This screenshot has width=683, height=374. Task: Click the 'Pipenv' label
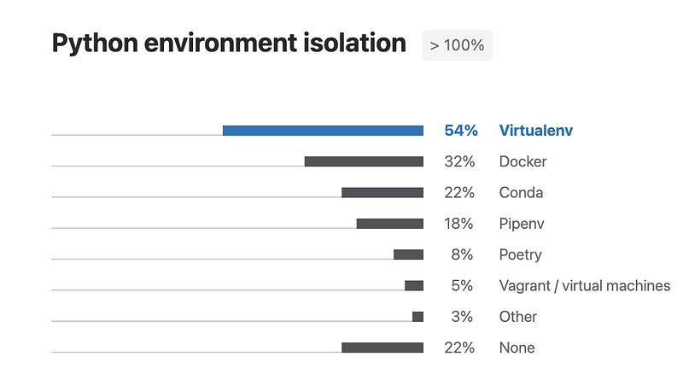522,224
